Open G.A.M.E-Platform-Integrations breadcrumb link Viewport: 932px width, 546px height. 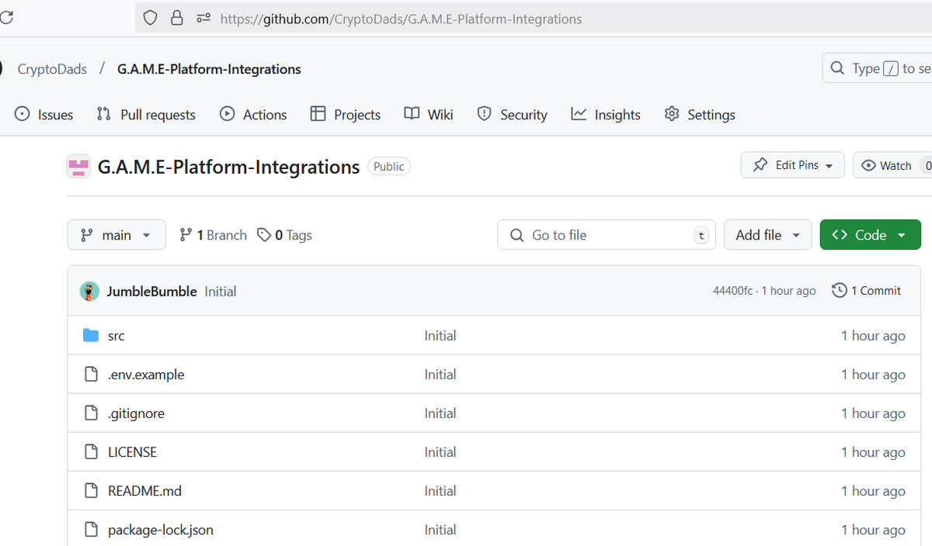point(209,69)
